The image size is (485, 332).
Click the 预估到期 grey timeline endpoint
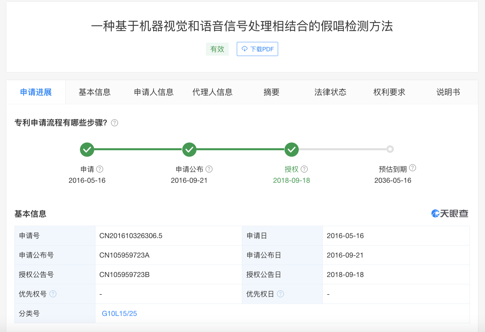390,149
